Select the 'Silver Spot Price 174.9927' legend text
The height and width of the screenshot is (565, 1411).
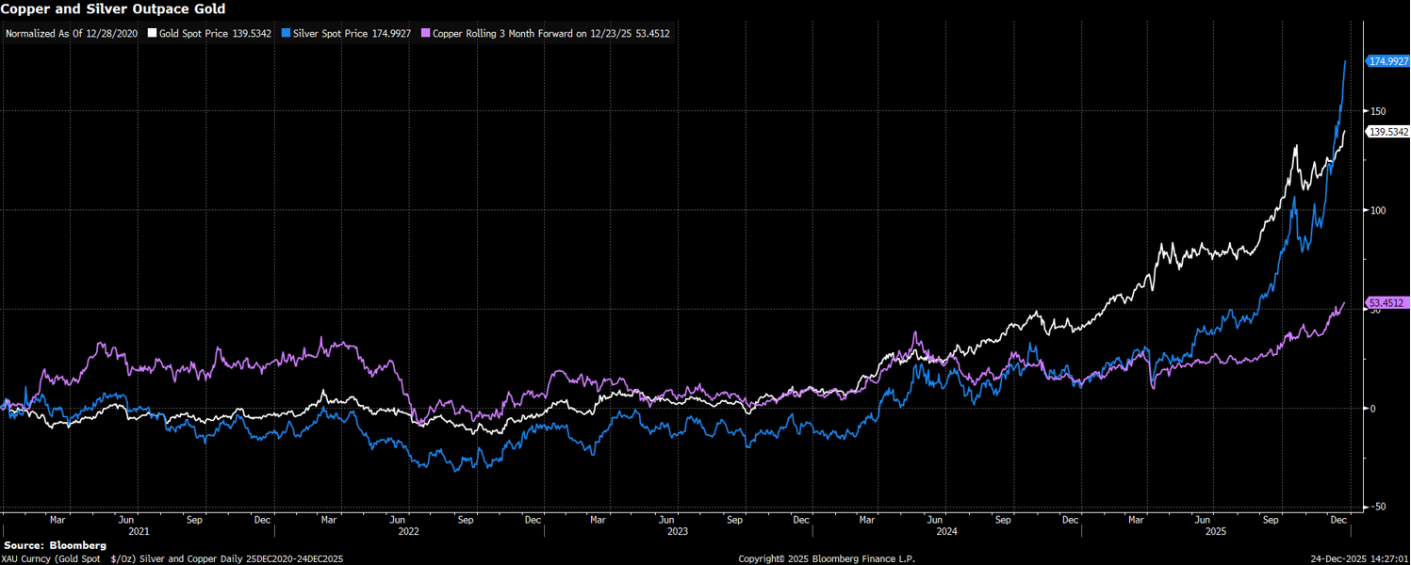coord(350,33)
